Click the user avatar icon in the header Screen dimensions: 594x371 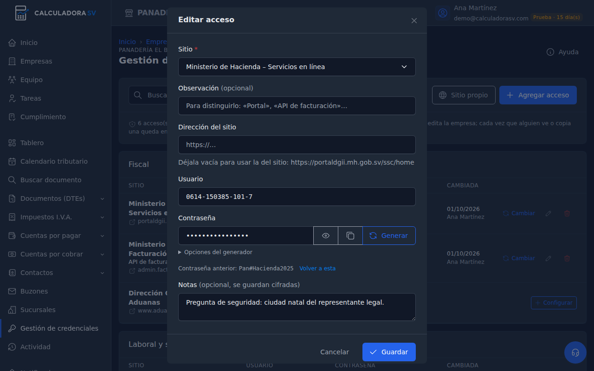click(443, 13)
